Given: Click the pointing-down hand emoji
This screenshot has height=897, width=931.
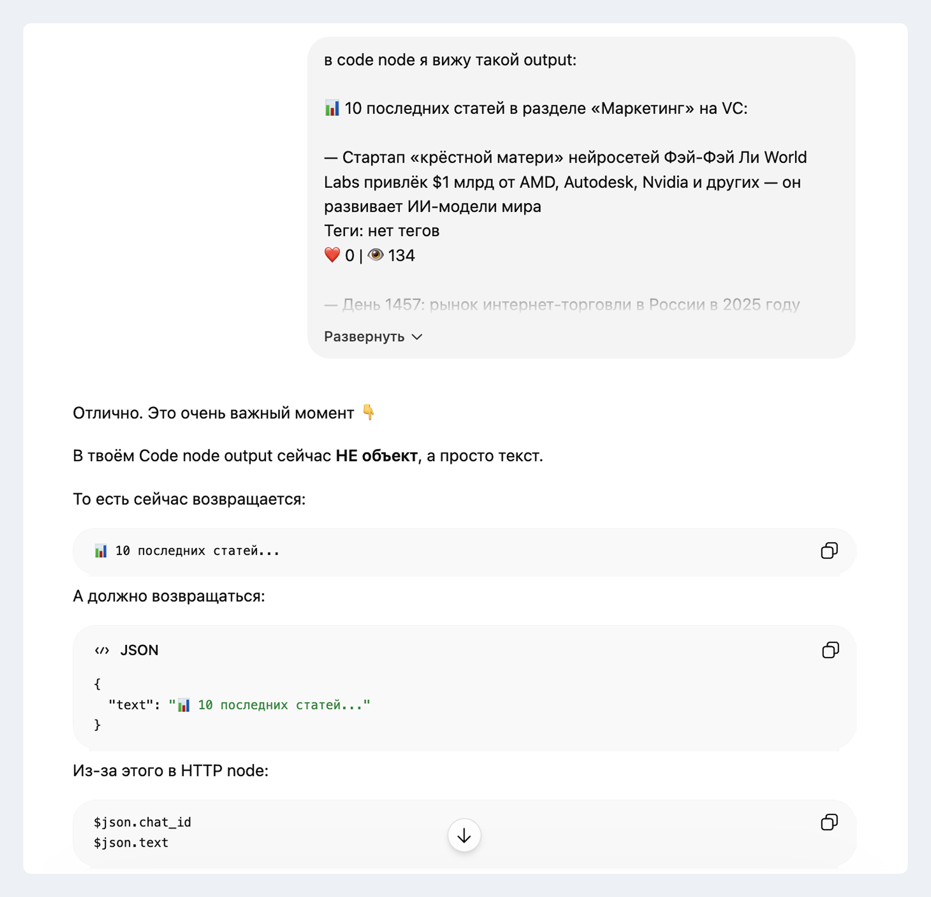Looking at the screenshot, I should (368, 412).
